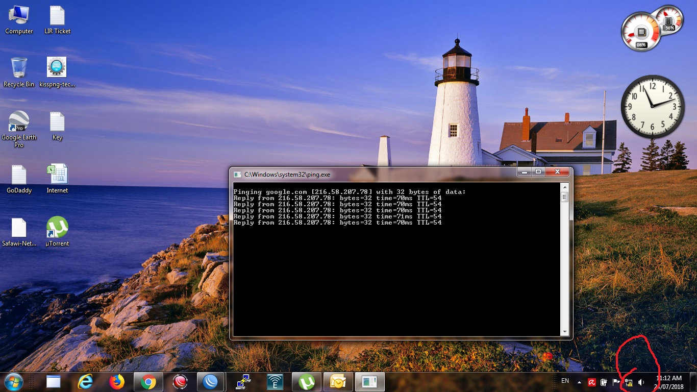Image resolution: width=697 pixels, height=392 pixels.
Task: Open the Action Center flag icon
Action: pyautogui.click(x=616, y=382)
